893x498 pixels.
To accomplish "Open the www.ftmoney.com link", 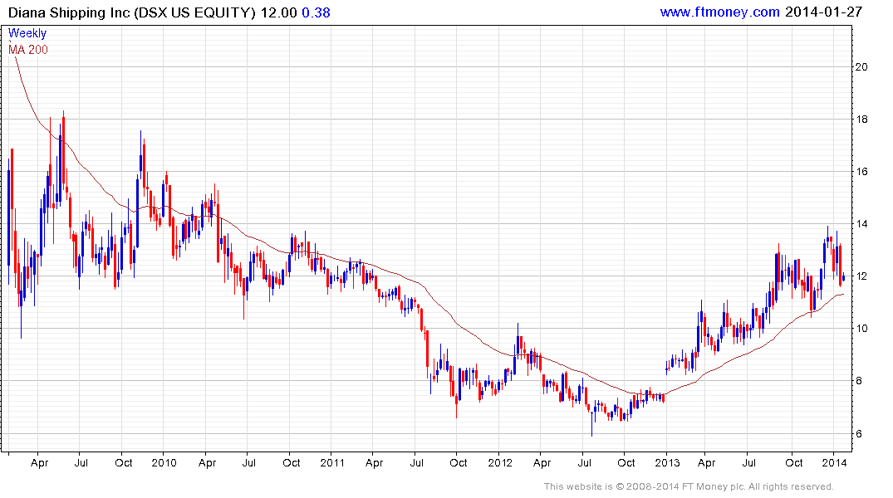I will [719, 12].
